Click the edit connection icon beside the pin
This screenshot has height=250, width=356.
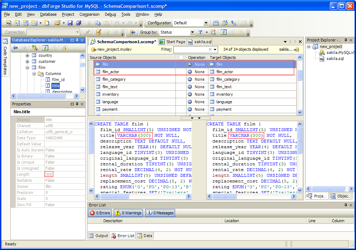[98, 32]
